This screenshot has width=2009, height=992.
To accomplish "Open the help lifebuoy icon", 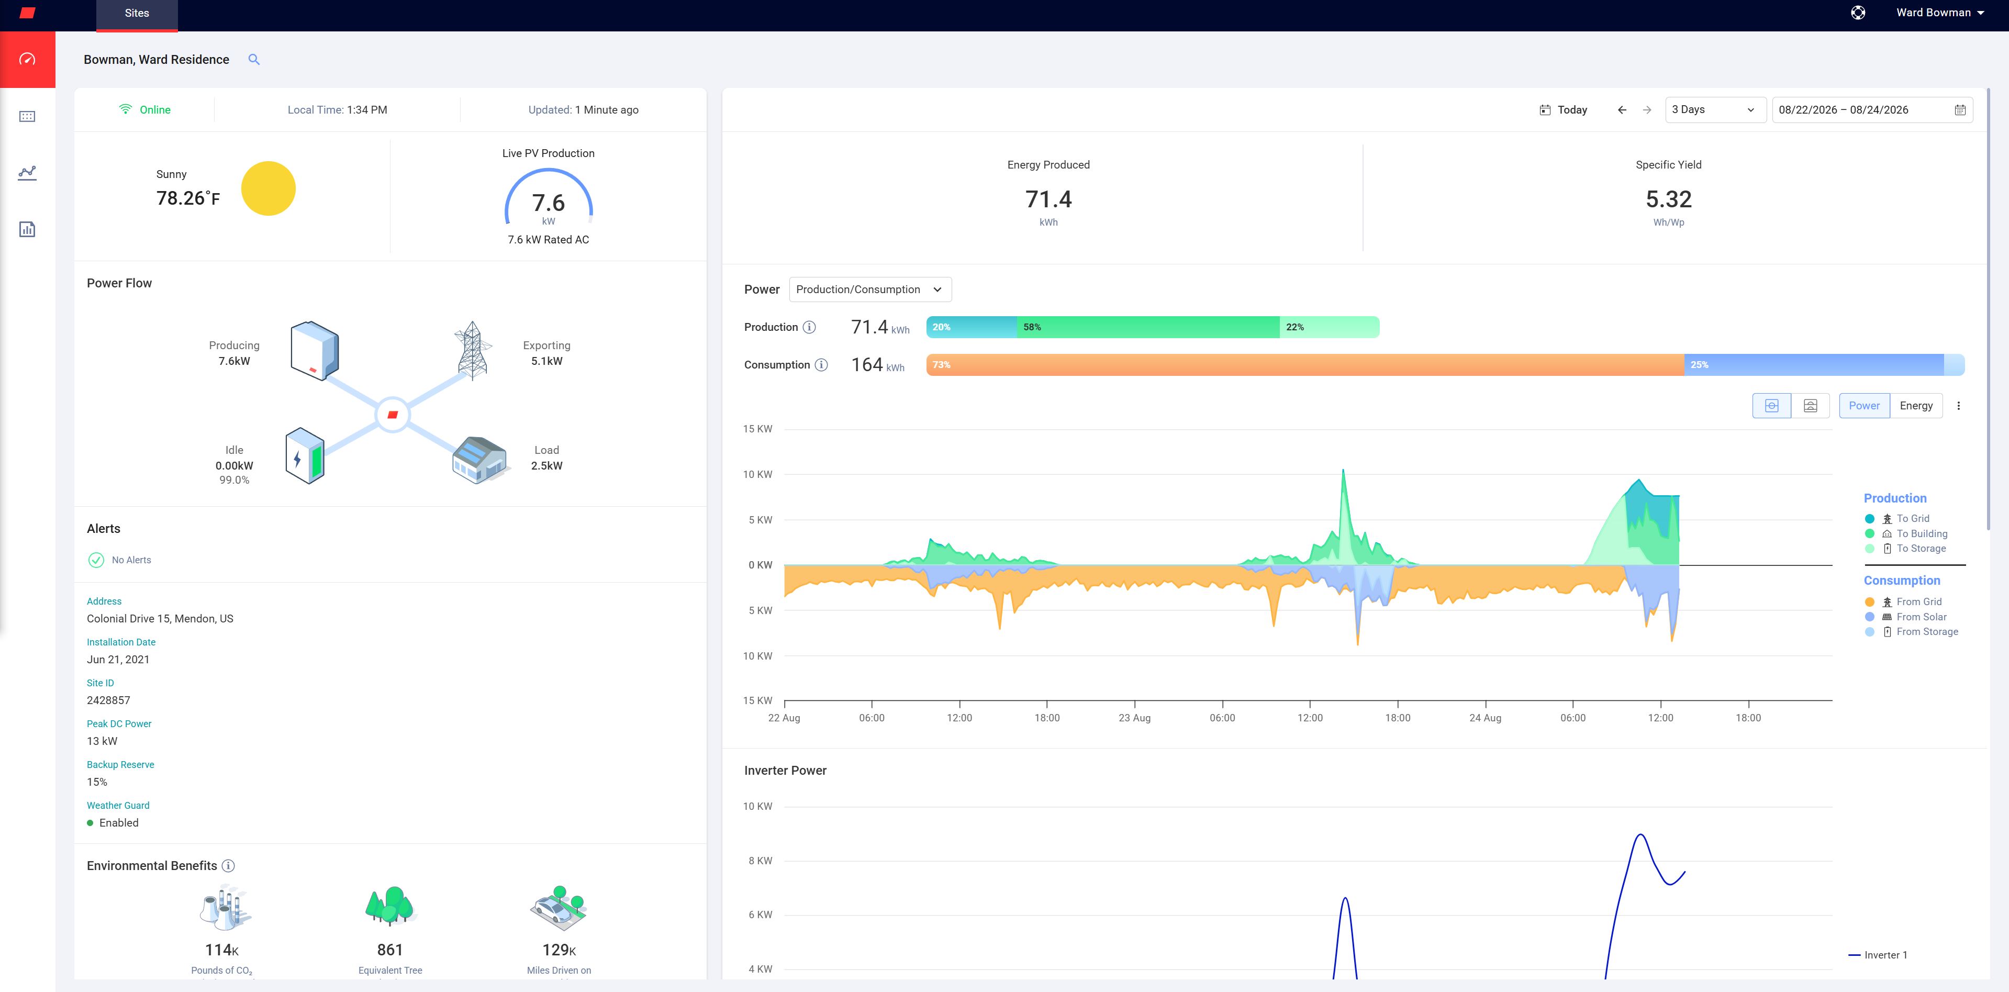I will [1858, 13].
